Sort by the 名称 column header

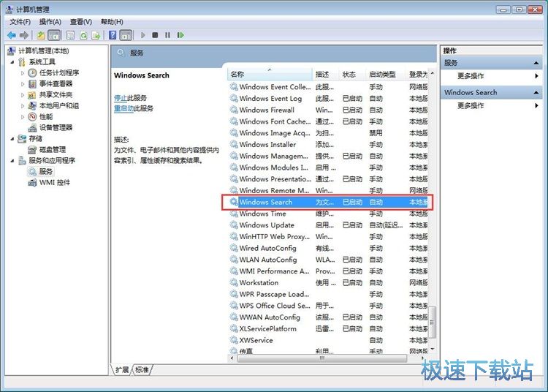(x=270, y=74)
